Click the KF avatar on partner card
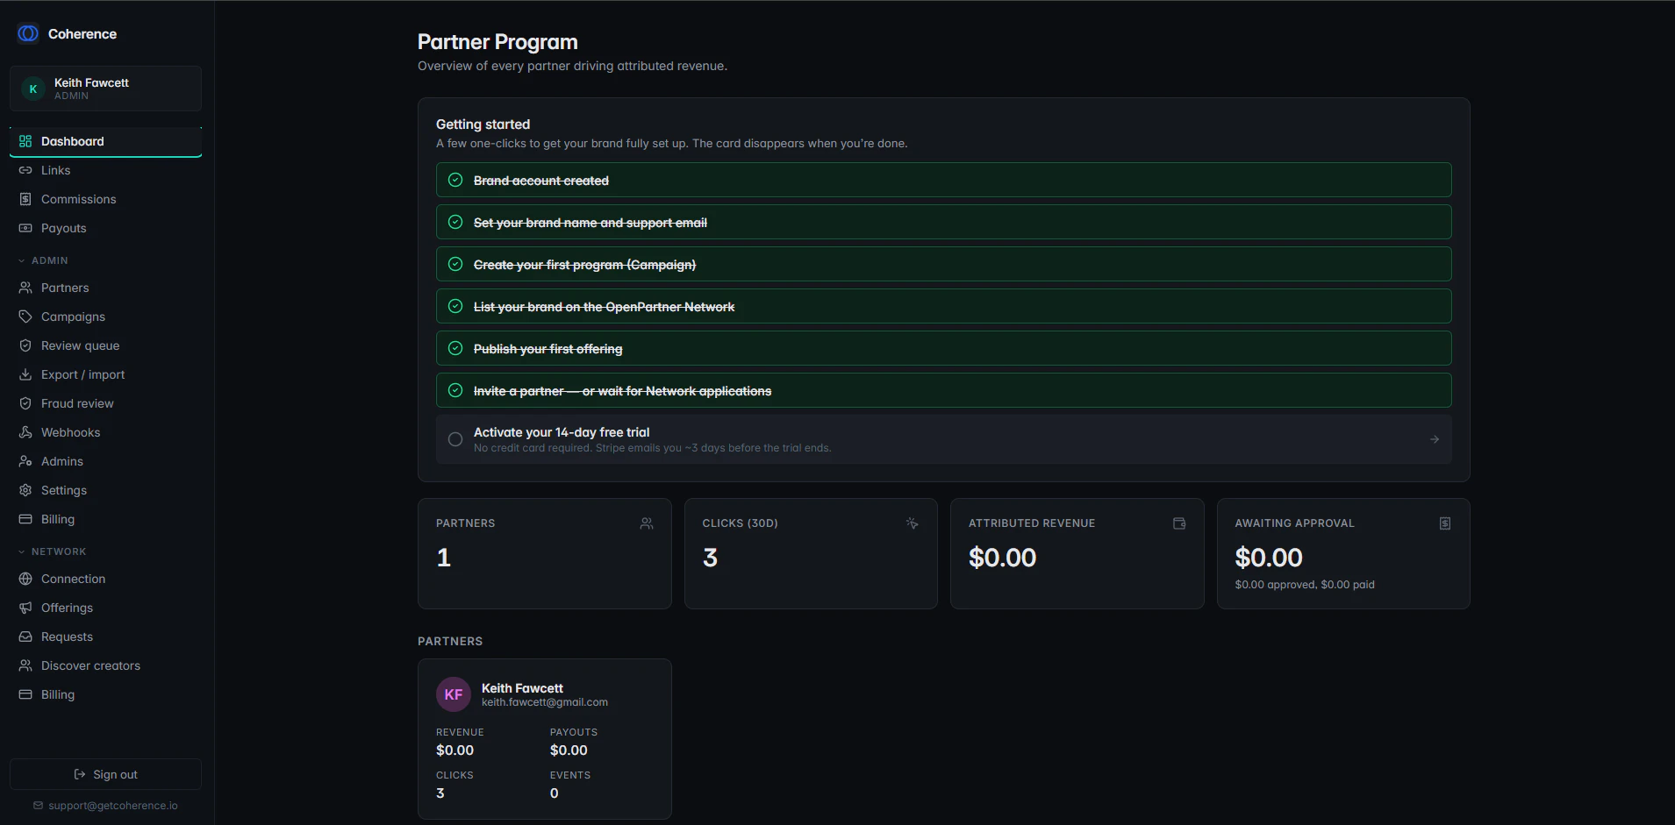This screenshot has width=1675, height=825. (454, 694)
